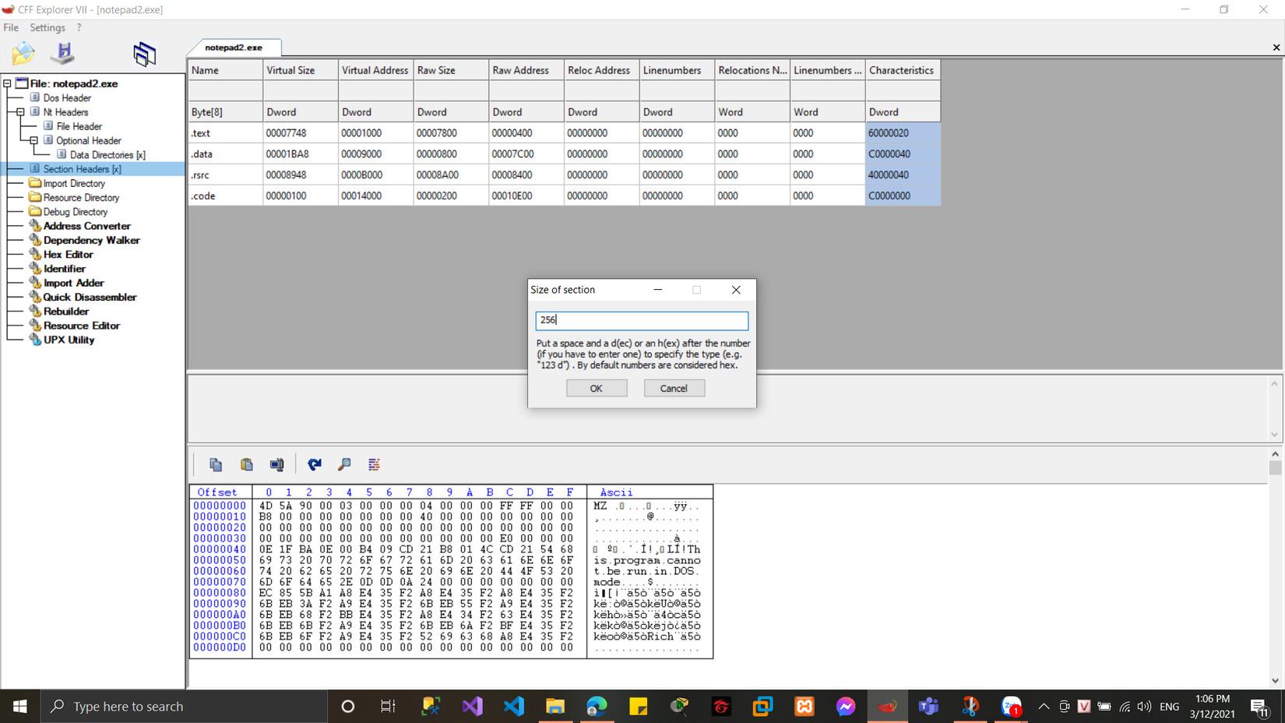
Task: Show hidden system tray icons
Action: tap(1044, 707)
